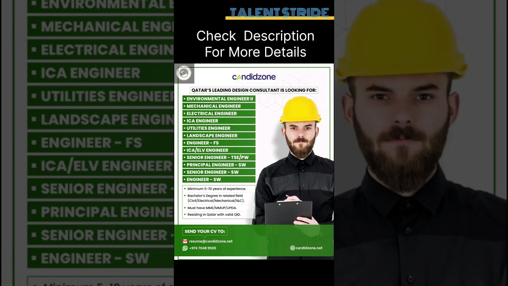The image size is (508, 286).
Task: Select 'Senior Engineer – SW' row in the center poster
Action: click(x=219, y=172)
